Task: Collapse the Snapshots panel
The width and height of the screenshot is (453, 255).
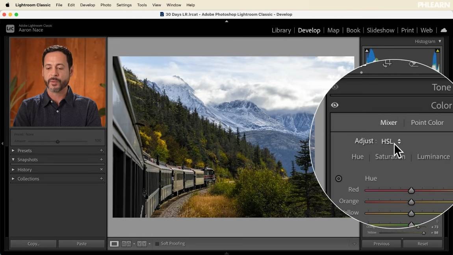Action: pyautogui.click(x=13, y=159)
